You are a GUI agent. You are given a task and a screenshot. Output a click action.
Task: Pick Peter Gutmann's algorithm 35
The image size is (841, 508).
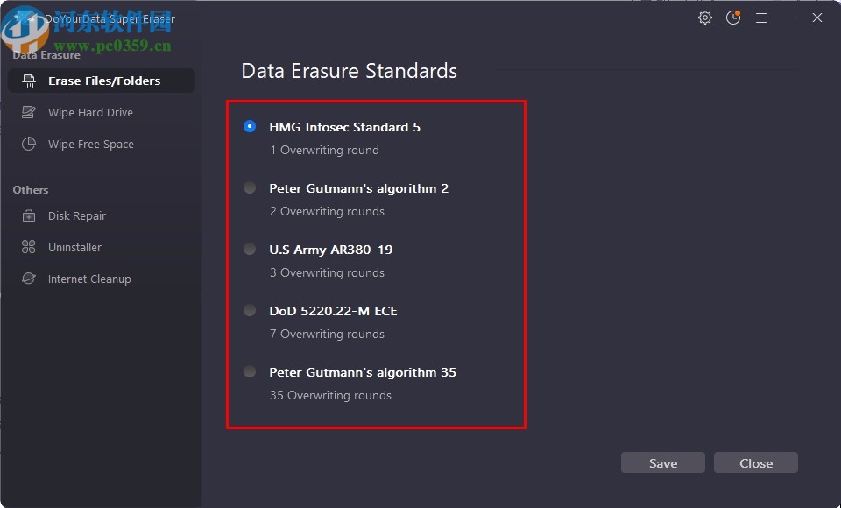point(250,371)
